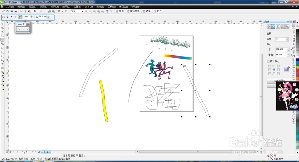Select the Crop tool in toolbox
The image size is (299, 162).
point(2,32)
